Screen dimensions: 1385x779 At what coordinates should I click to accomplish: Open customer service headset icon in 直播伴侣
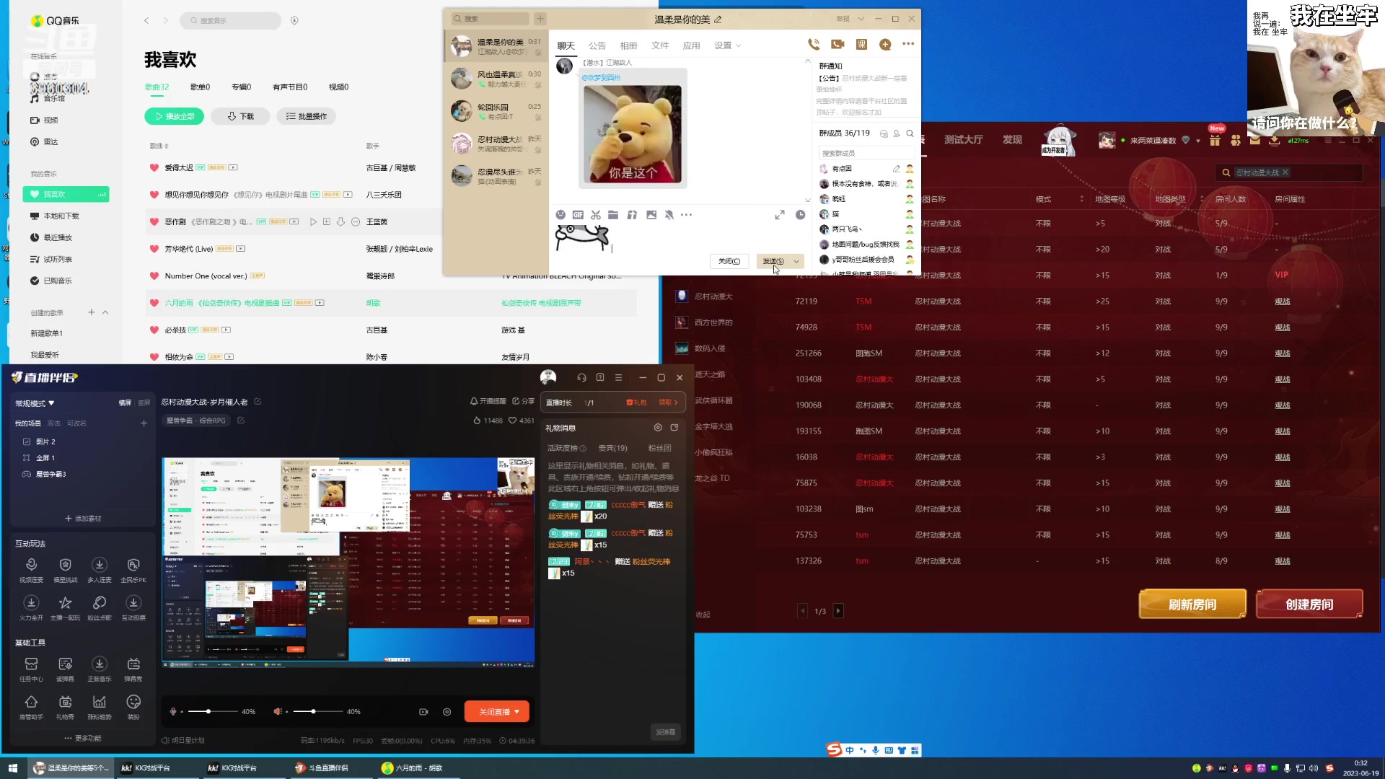[x=581, y=377]
